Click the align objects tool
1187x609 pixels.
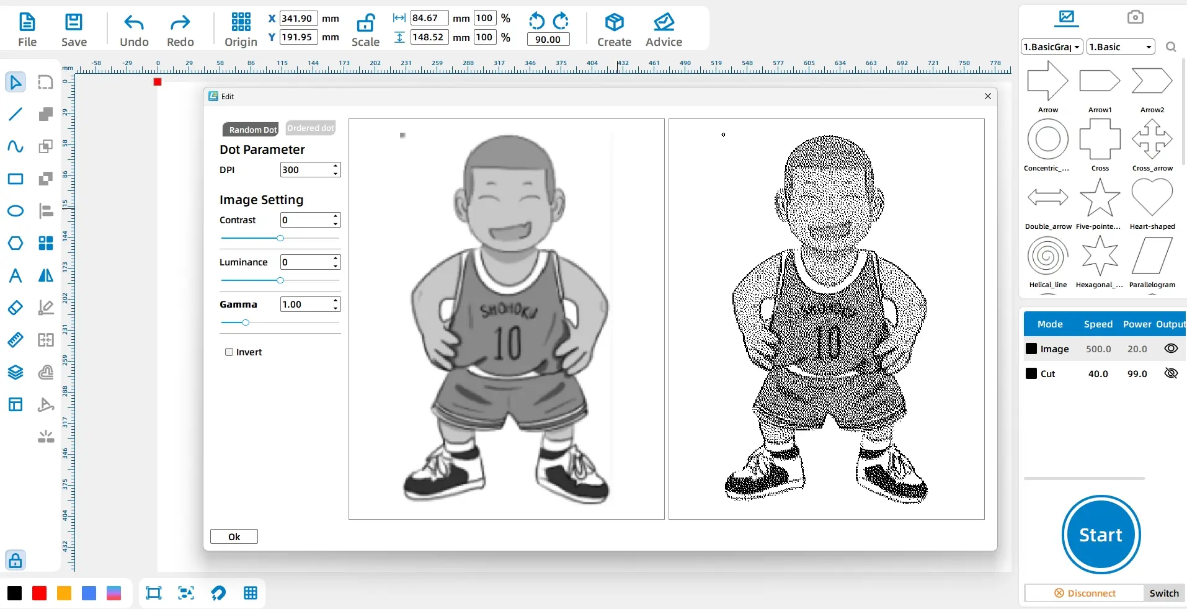tap(46, 211)
